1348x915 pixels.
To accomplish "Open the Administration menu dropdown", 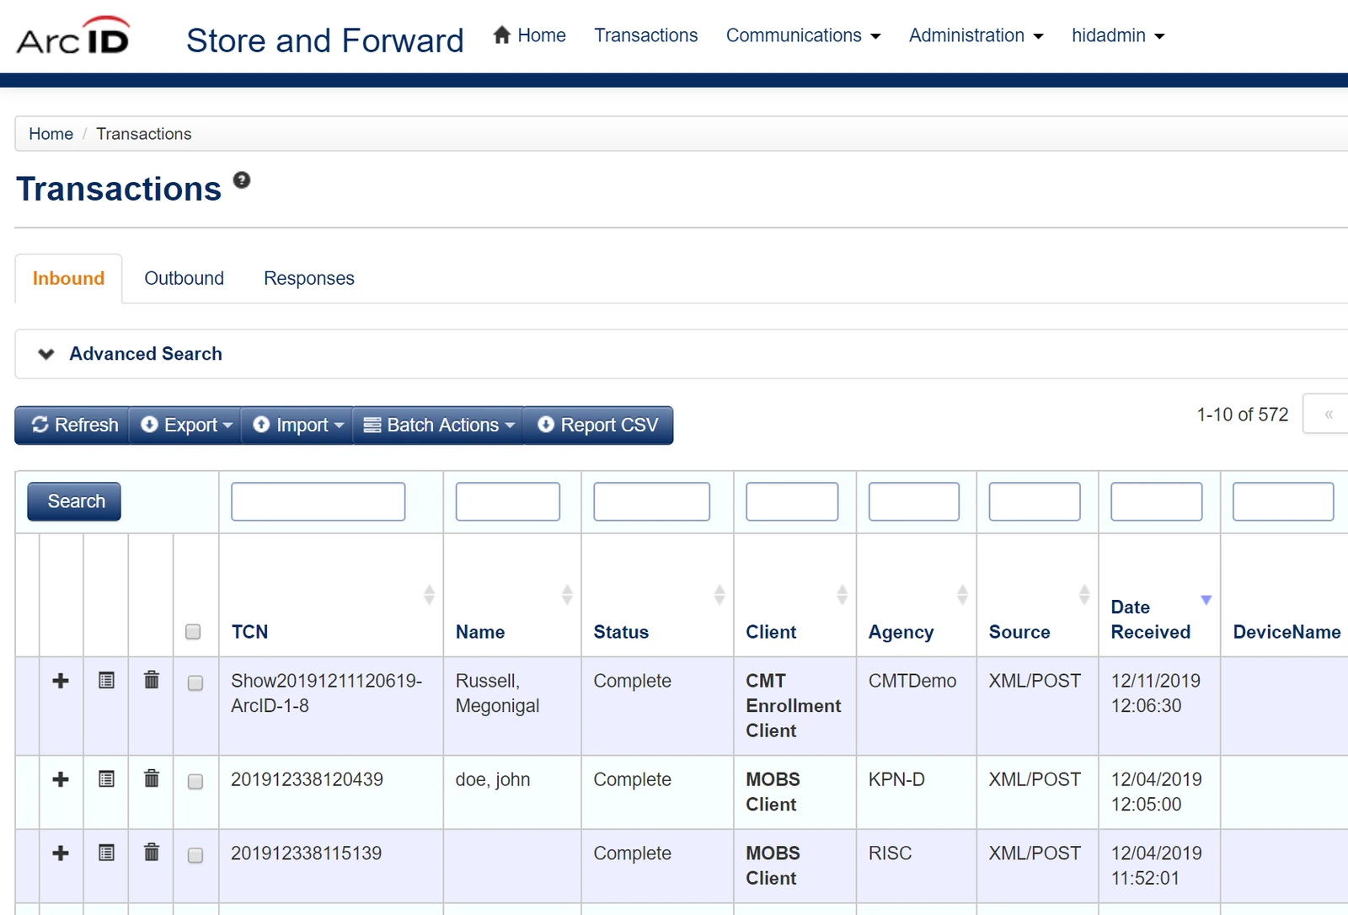I will pos(976,35).
